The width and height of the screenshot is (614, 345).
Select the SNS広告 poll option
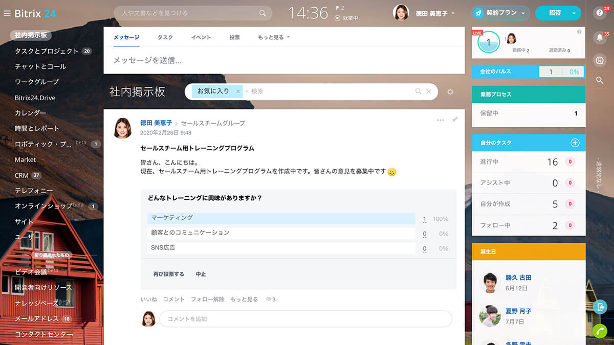tap(281, 248)
